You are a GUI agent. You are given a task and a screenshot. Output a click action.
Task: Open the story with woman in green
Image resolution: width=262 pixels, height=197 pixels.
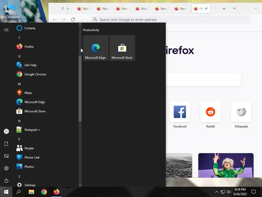tap(226, 165)
